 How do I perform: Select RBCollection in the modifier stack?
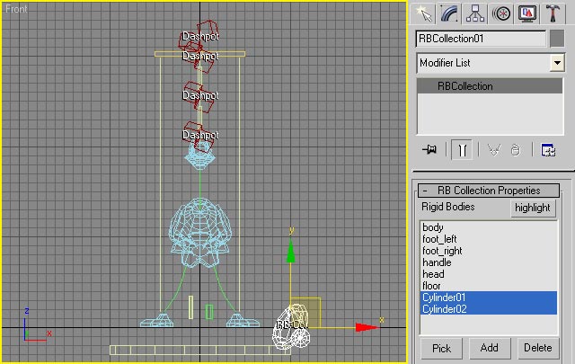pos(465,86)
